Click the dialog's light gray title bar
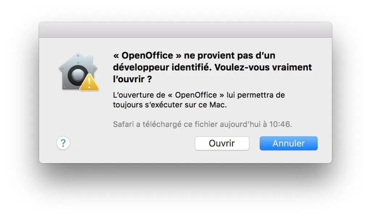This screenshot has width=371, height=219. 185,29
